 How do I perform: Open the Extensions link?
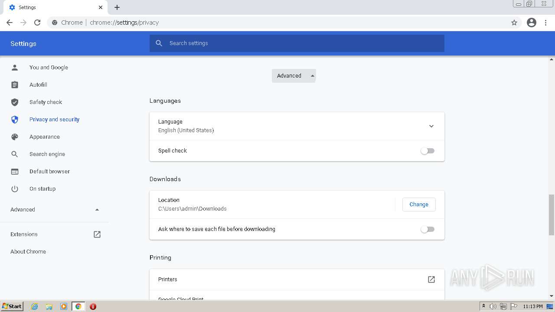point(24,234)
